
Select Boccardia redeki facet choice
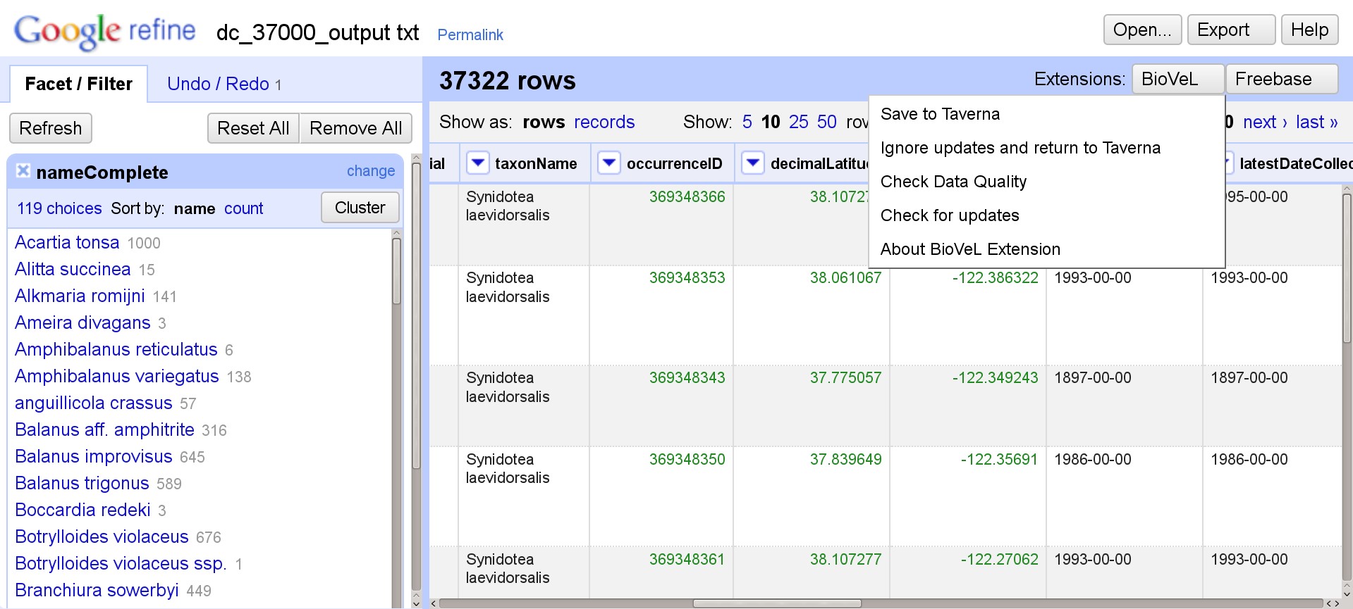(82, 510)
